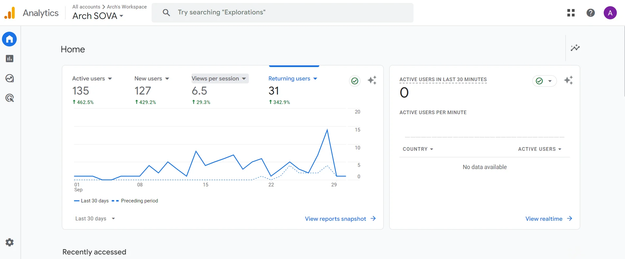This screenshot has width=625, height=259.
Task: Open the Google apps grid icon
Action: click(571, 13)
